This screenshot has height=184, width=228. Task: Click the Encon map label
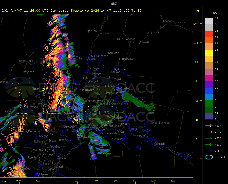(x=167, y=21)
